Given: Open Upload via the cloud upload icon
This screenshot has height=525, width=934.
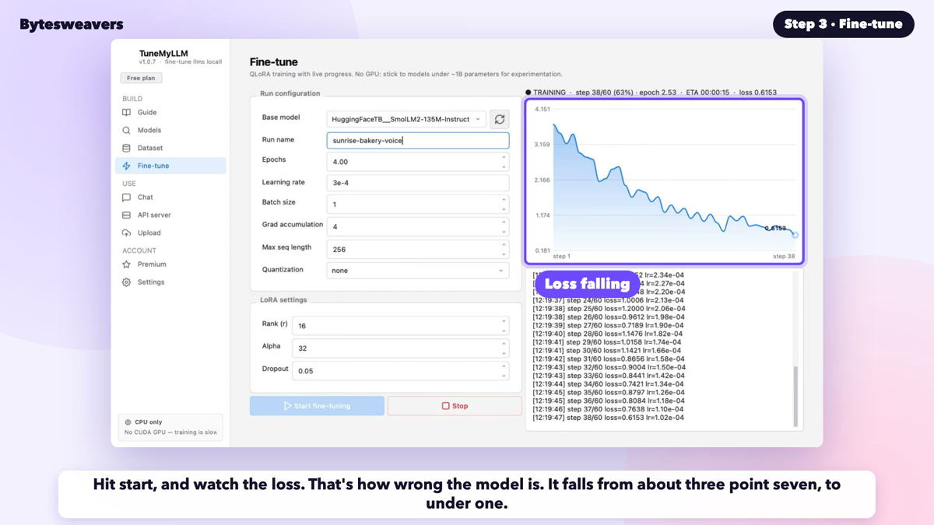Looking at the screenshot, I should click(126, 233).
